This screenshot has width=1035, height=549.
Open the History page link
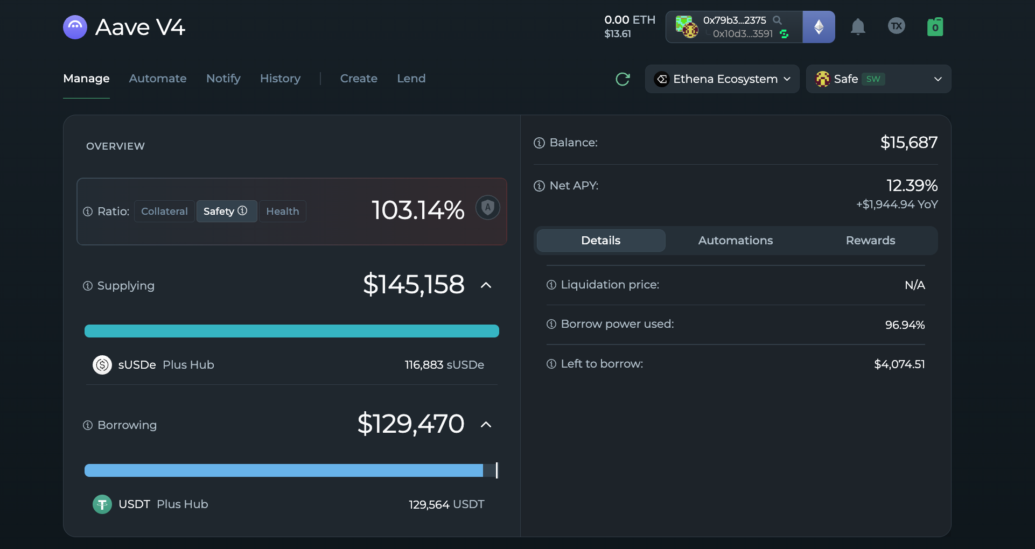tap(280, 79)
